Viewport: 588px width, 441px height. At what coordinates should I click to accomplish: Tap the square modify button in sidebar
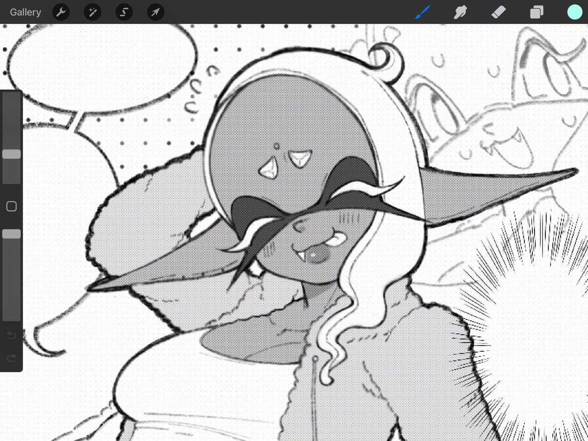[11, 206]
